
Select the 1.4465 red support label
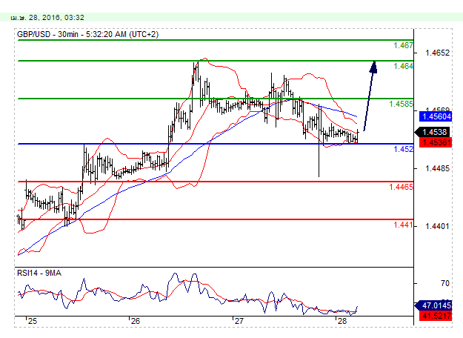tap(401, 187)
